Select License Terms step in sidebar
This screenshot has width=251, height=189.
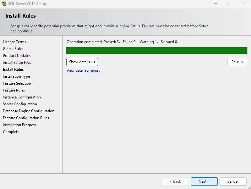pyautogui.click(x=14, y=42)
